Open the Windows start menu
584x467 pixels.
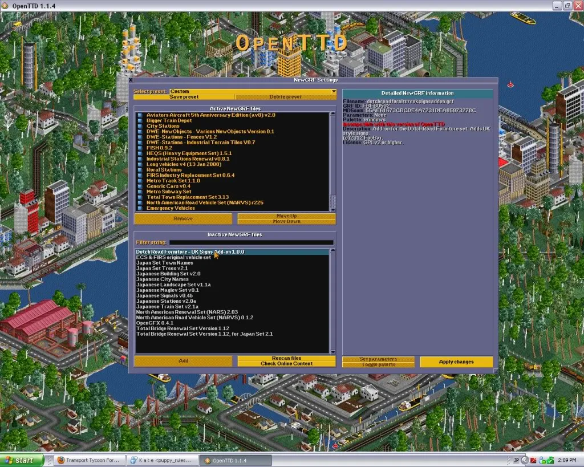point(22,460)
